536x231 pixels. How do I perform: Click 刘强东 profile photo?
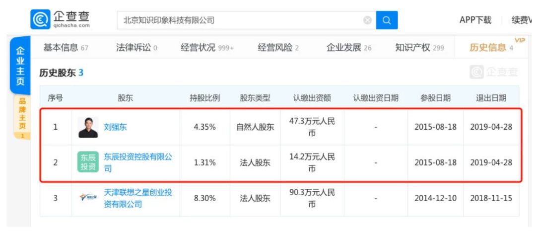coord(88,127)
